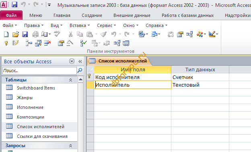Switch to the 'Меню' ribbon tab
The width and height of the screenshot is (251, 152).
(x=36, y=15)
